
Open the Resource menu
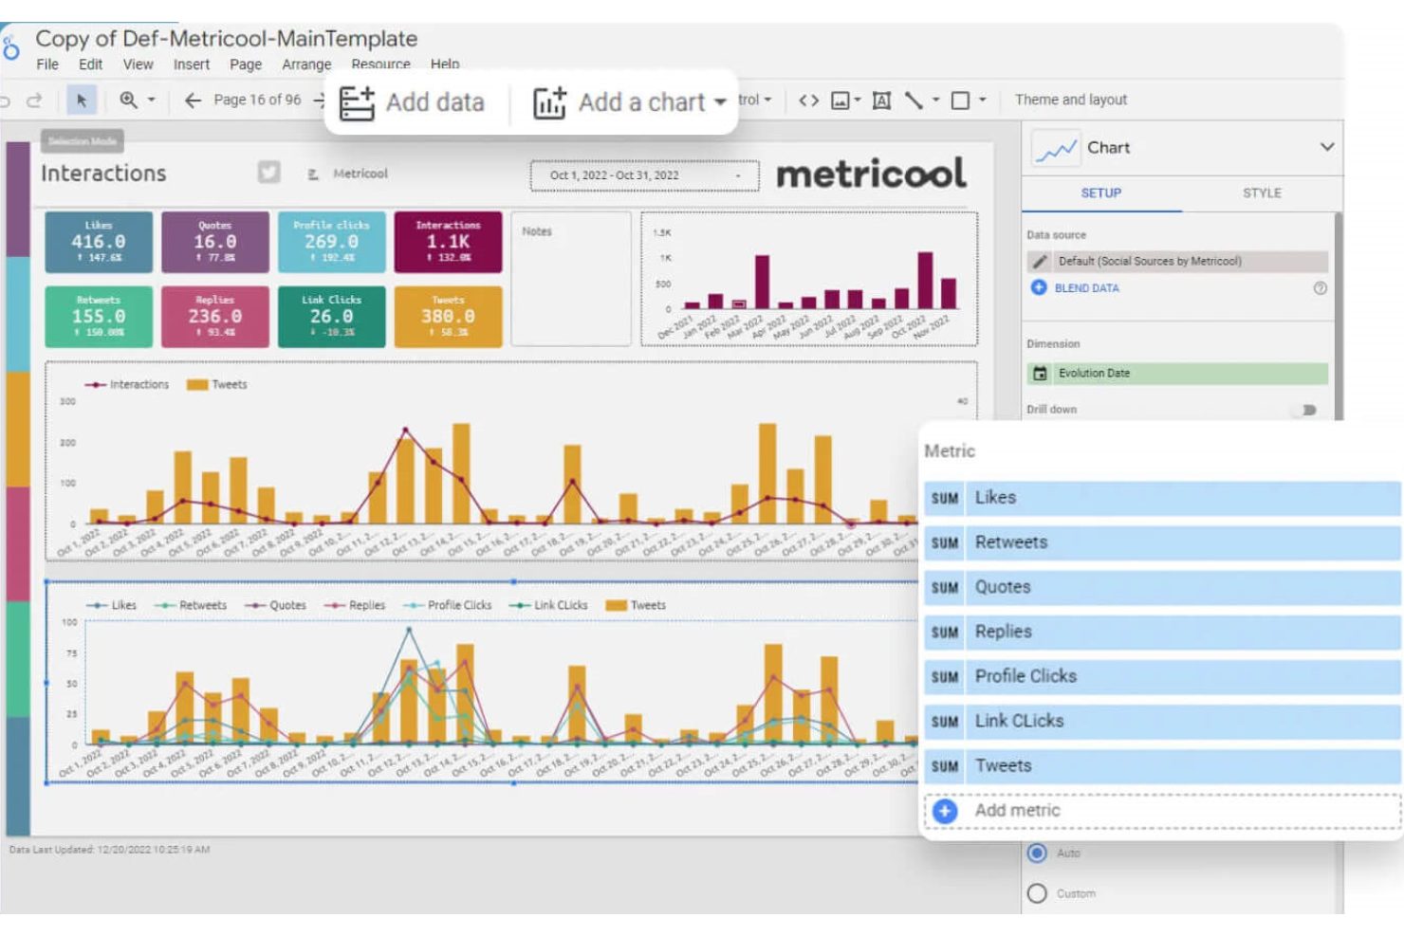pos(380,64)
